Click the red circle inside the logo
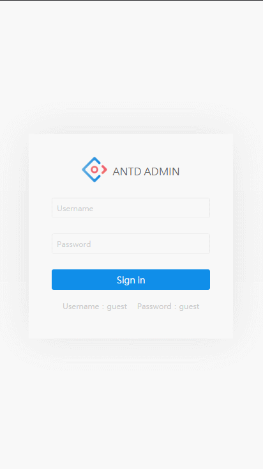The width and height of the screenshot is (263, 469). click(x=94, y=170)
